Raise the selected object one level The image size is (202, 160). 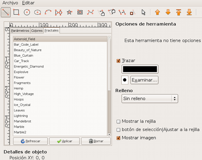[158, 12]
